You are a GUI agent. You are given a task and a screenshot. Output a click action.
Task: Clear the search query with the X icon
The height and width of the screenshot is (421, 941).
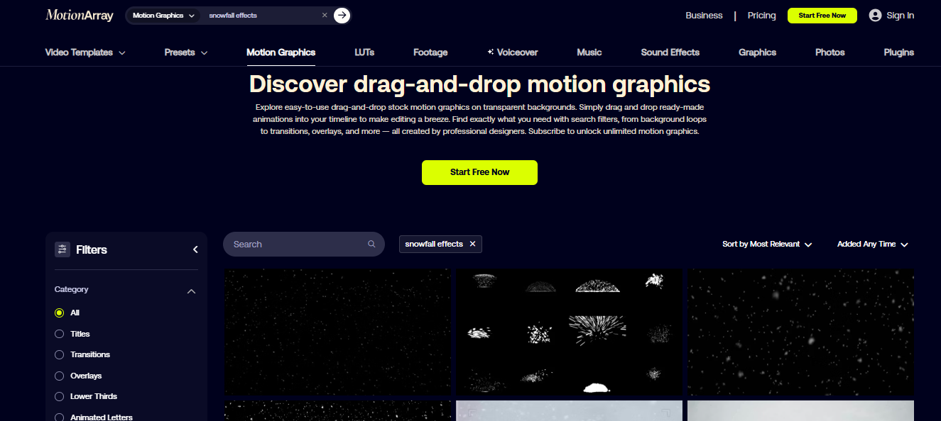point(325,15)
